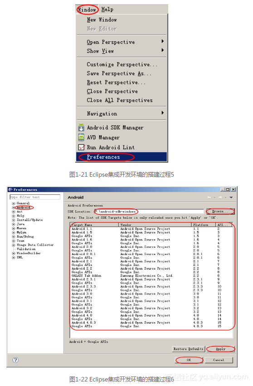Image resolution: width=253 pixels, height=386 pixels.
Task: Expand the Help tree node
Action: click(14, 216)
